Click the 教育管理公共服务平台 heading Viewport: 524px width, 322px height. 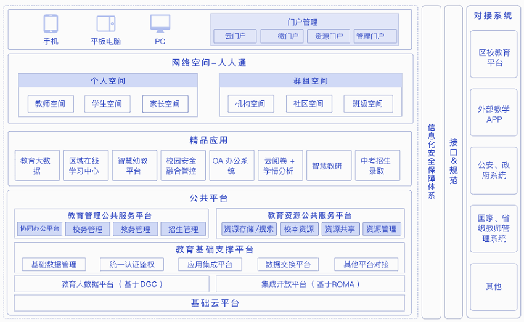coord(110,215)
